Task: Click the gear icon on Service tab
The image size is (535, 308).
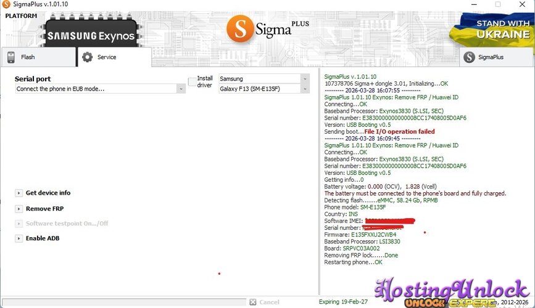Action: pos(88,57)
